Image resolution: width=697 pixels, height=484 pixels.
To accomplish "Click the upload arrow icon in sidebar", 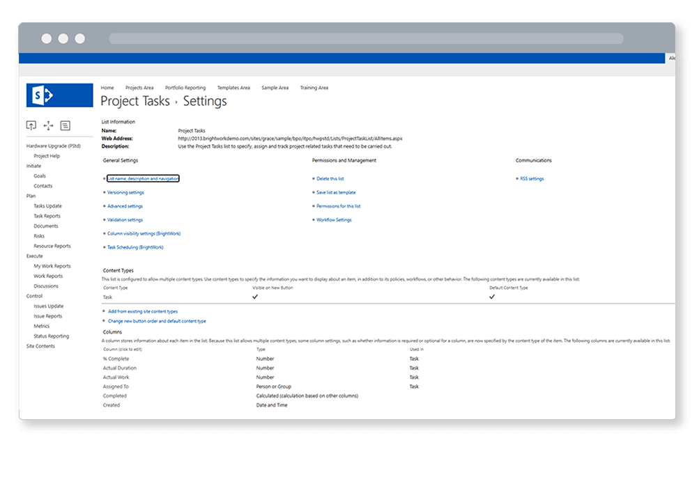I will 31,125.
